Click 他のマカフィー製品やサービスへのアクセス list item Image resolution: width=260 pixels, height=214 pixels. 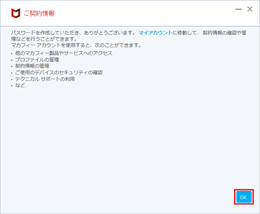(x=64, y=53)
